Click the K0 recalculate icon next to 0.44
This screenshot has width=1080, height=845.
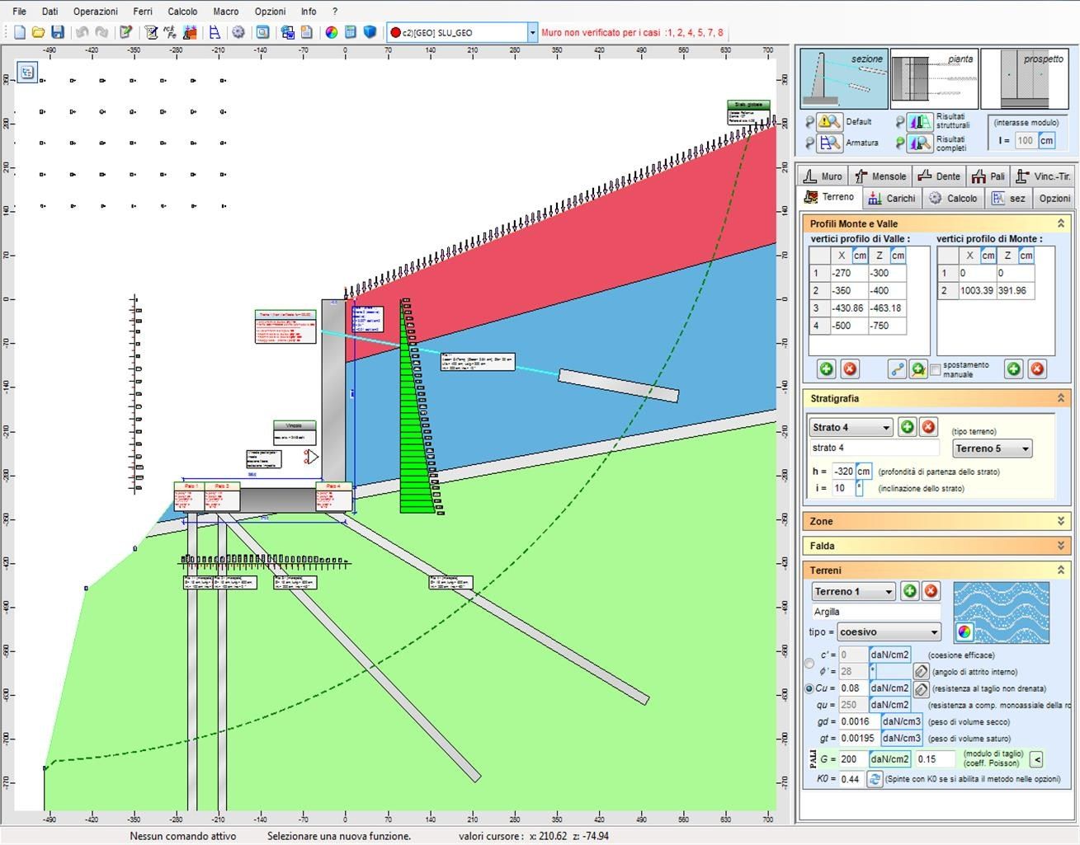[x=875, y=778]
